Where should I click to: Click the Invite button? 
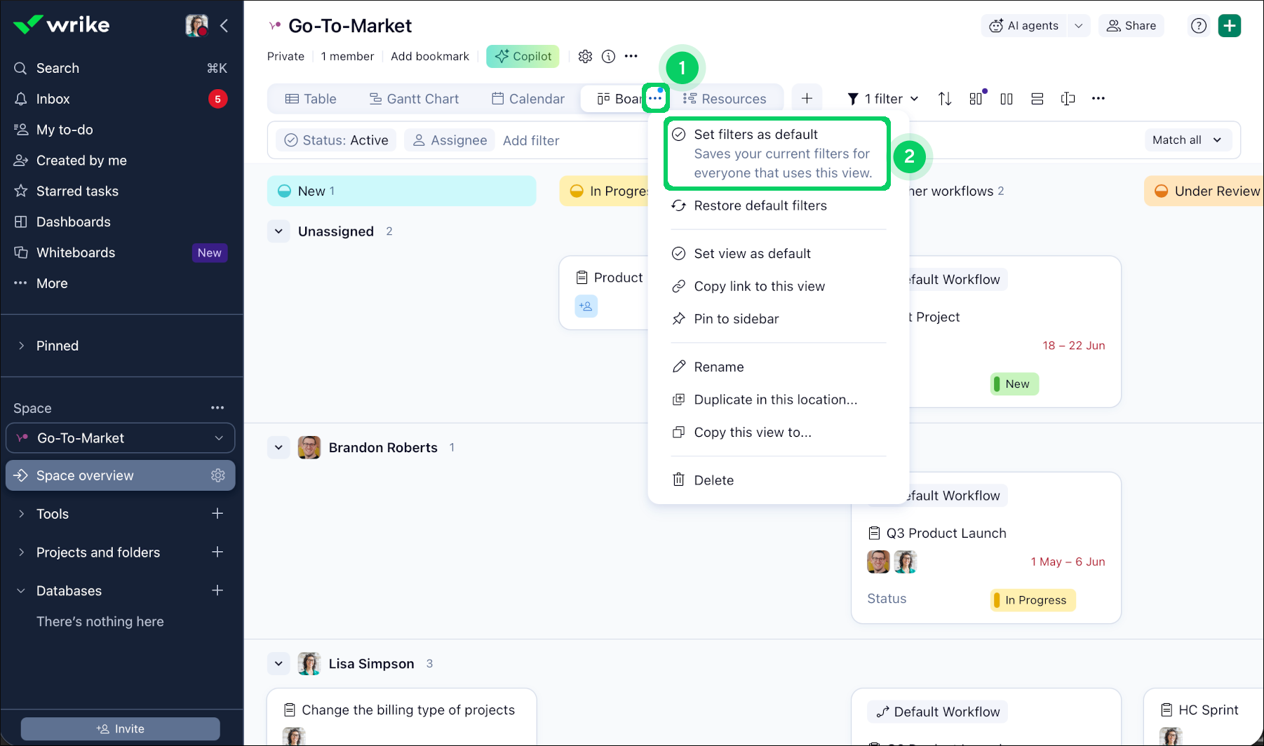coord(121,729)
